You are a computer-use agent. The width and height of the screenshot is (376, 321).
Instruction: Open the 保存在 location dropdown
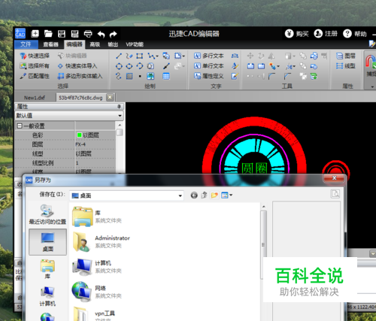pyautogui.click(x=180, y=195)
